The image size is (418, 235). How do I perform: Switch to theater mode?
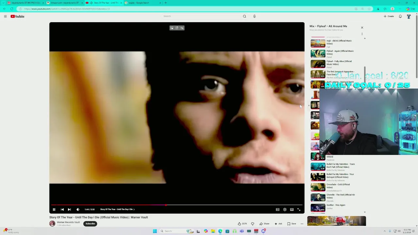pos(292,210)
